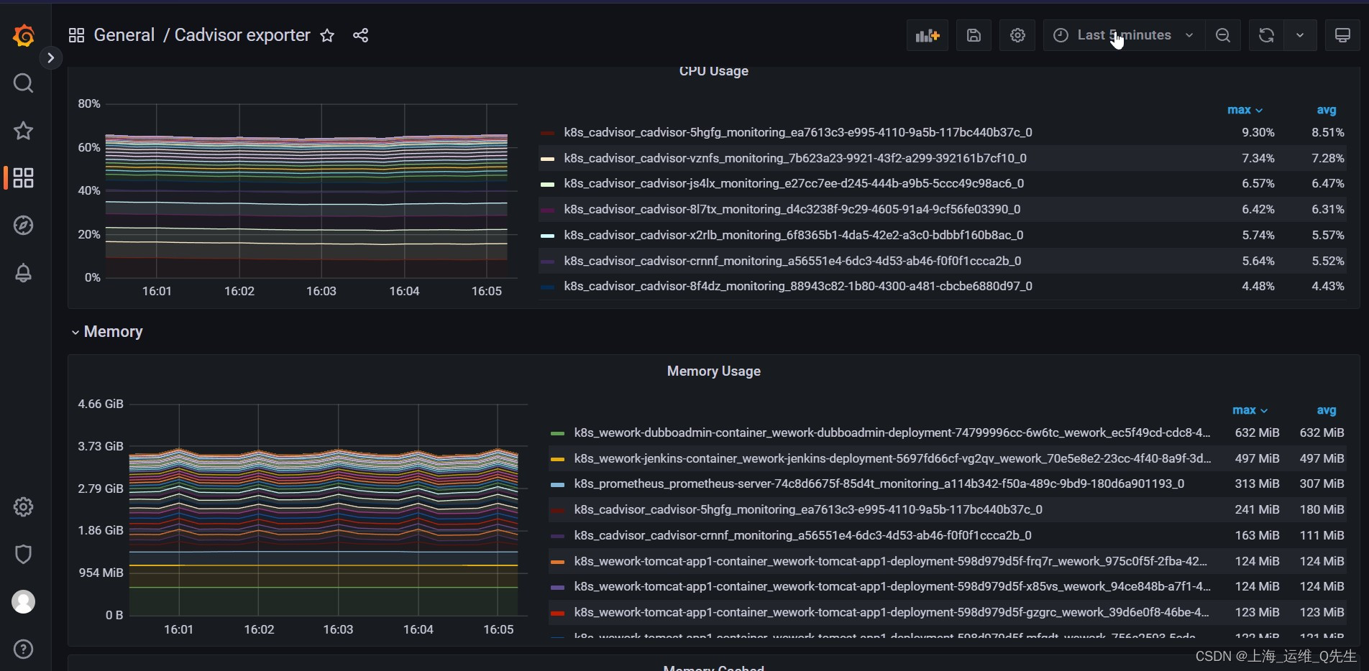This screenshot has height=671, width=1369.
Task: Change color of wework-dubboadmin series swatch
Action: pyautogui.click(x=557, y=433)
